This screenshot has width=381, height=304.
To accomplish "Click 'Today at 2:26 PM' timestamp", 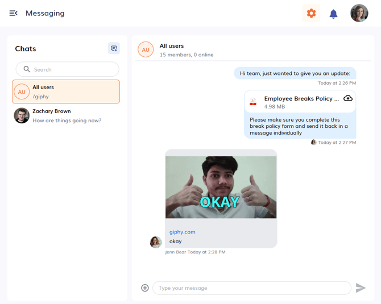I will point(337,83).
